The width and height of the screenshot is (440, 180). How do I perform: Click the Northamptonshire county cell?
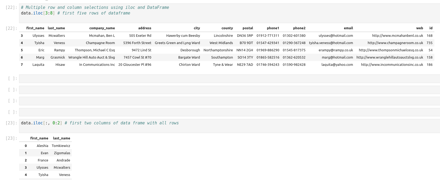[218, 50]
